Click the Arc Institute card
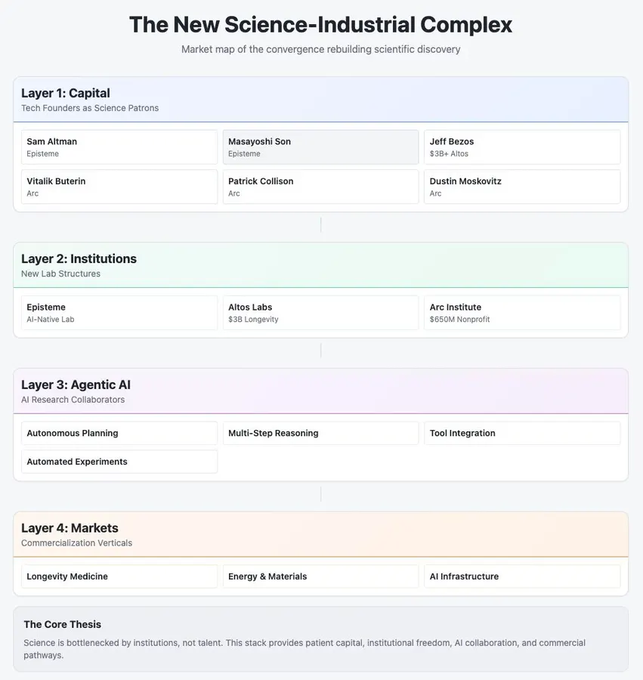The width and height of the screenshot is (643, 680). (521, 313)
